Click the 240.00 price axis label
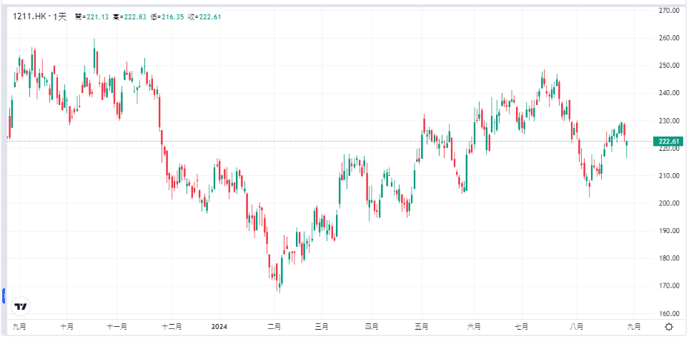Screen dimensions: 689x339 pos(670,93)
